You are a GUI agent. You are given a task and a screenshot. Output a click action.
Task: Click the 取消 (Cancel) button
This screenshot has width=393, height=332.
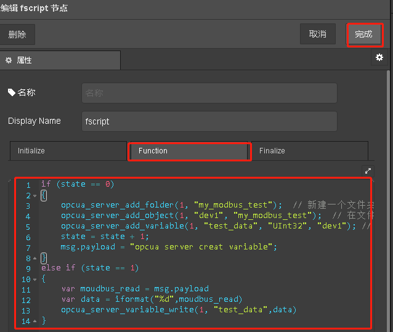[x=318, y=34]
